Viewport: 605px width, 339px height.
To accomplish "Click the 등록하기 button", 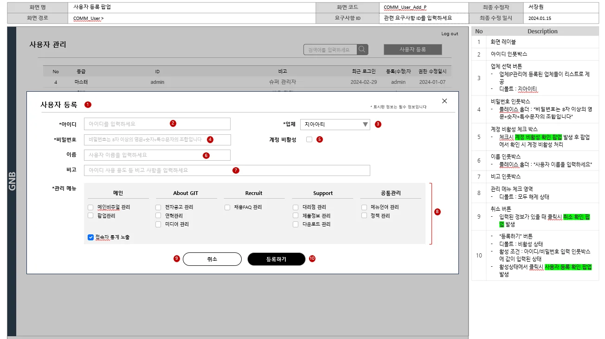I will 277,259.
